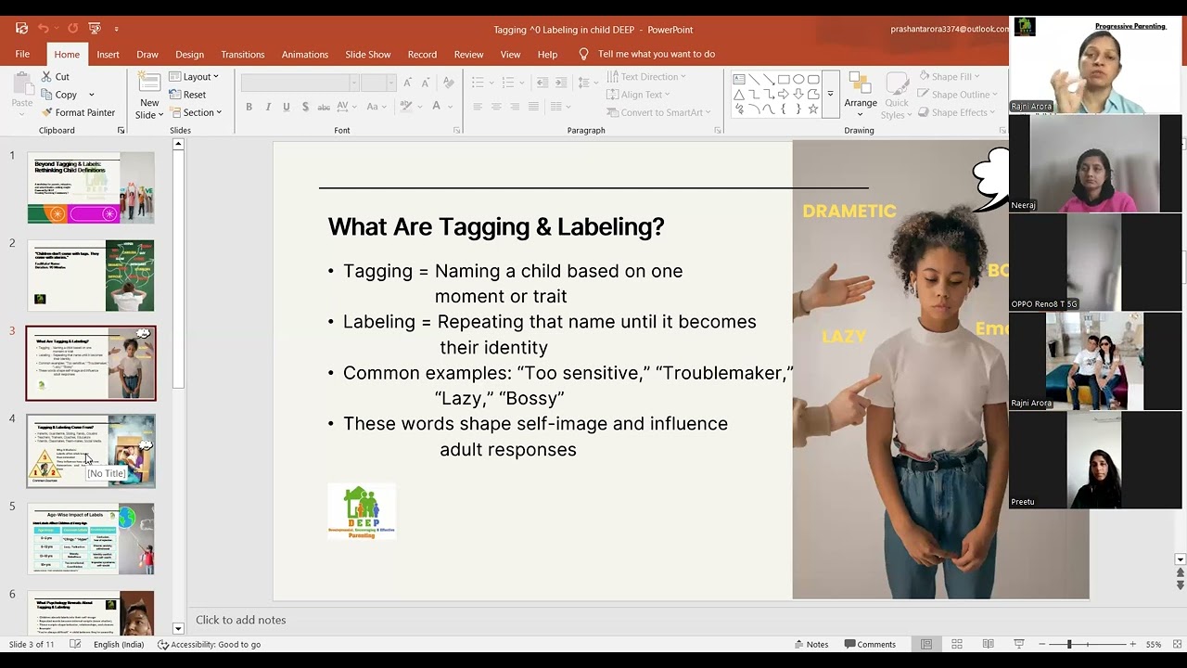Open the Section dropdown
The width and height of the screenshot is (1187, 668).
tap(195, 112)
